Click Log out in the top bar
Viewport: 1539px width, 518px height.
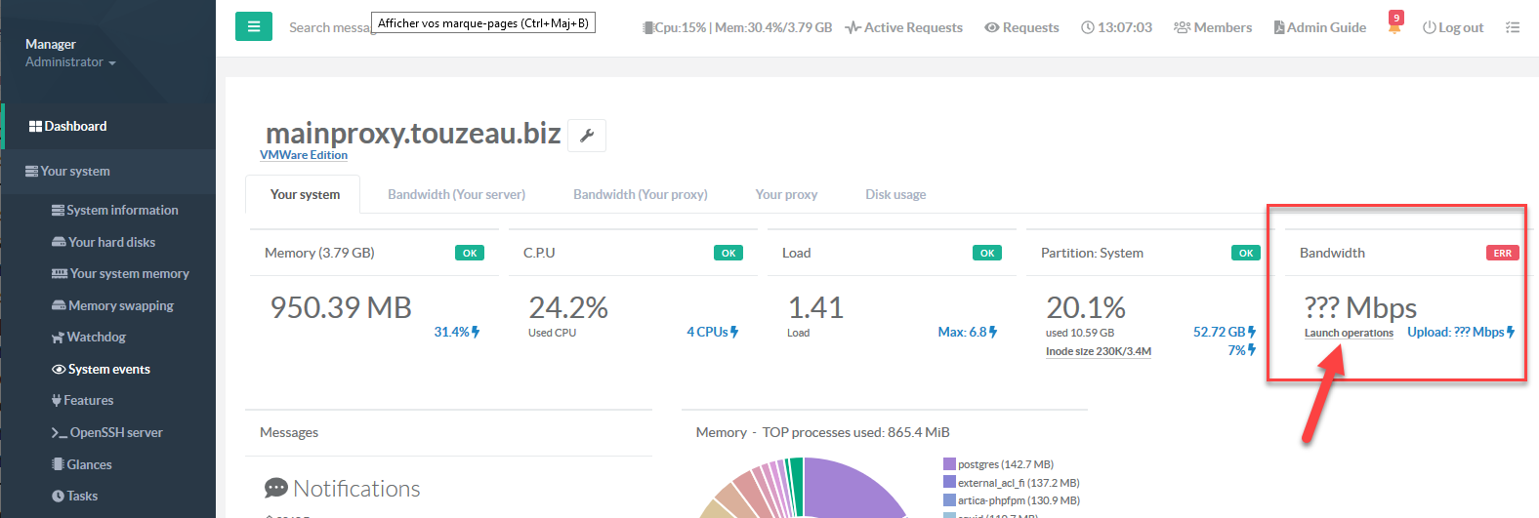(1453, 27)
